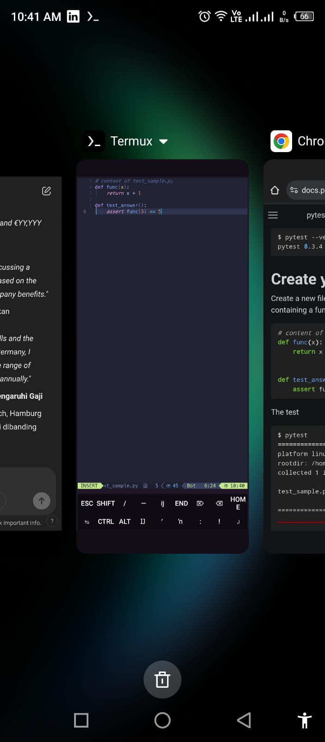Tap the battery indicator showing 66
The image size is (325, 742).
click(x=304, y=17)
